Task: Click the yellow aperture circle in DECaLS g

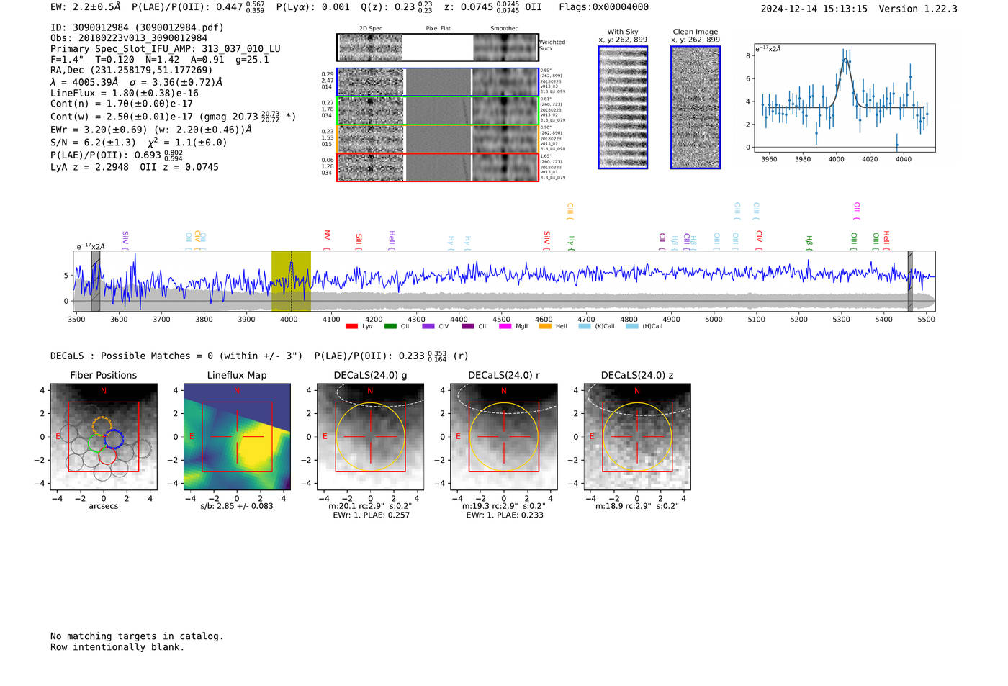Action: pyautogui.click(x=370, y=437)
